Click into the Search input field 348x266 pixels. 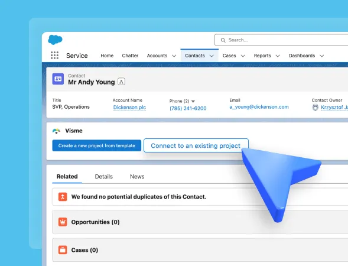click(x=281, y=40)
